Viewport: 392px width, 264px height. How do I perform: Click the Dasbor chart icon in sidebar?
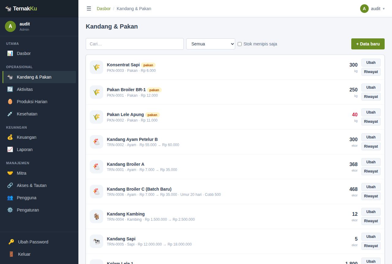pos(10,53)
